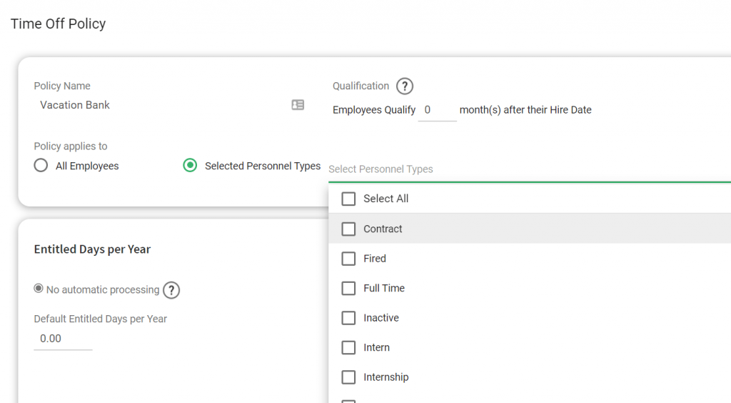Click the Employees Qualify months input

coord(438,111)
